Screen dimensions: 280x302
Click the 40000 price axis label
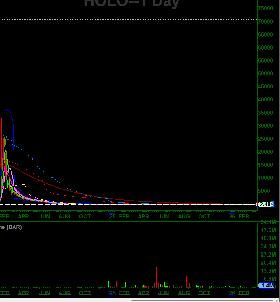coord(265,100)
